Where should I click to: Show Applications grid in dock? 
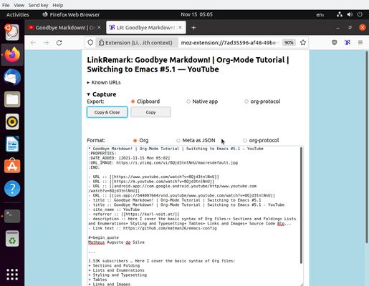12,275
